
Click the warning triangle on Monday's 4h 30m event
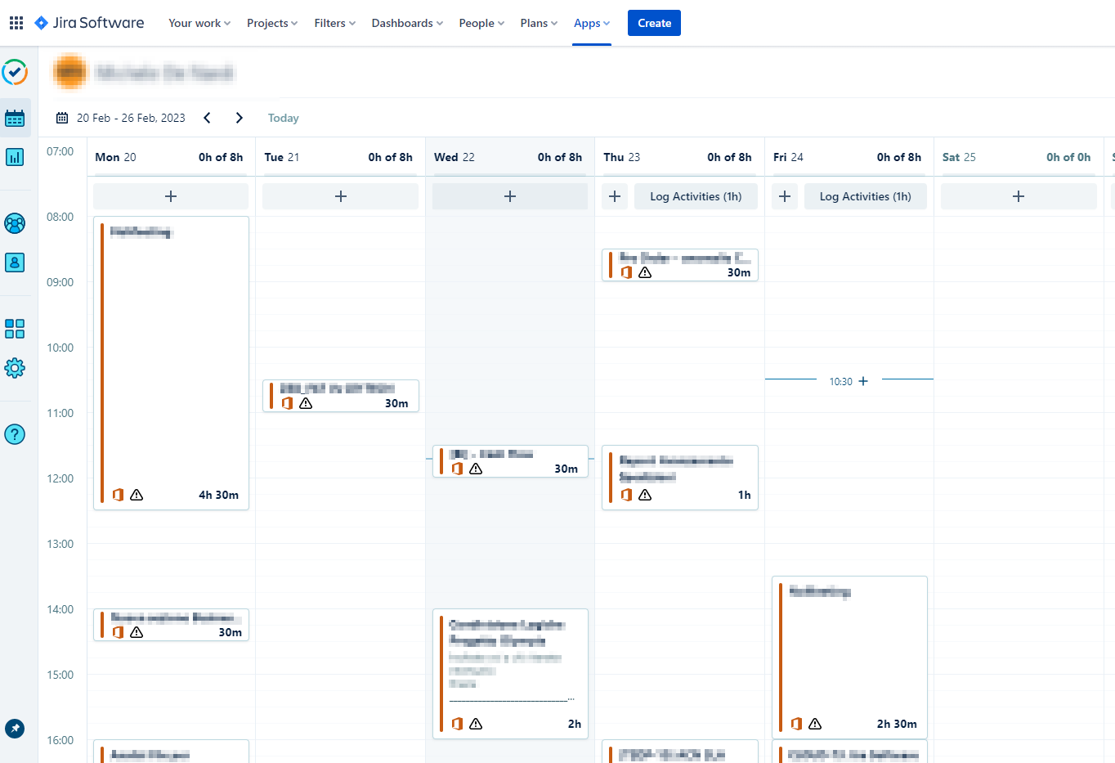tap(137, 495)
